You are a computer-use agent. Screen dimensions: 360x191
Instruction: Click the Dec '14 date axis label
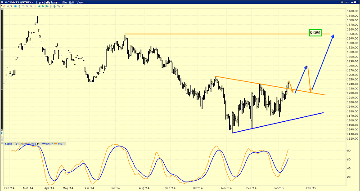coord(252,188)
